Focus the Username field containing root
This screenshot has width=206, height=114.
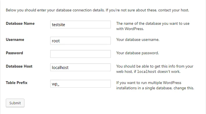point(81,41)
